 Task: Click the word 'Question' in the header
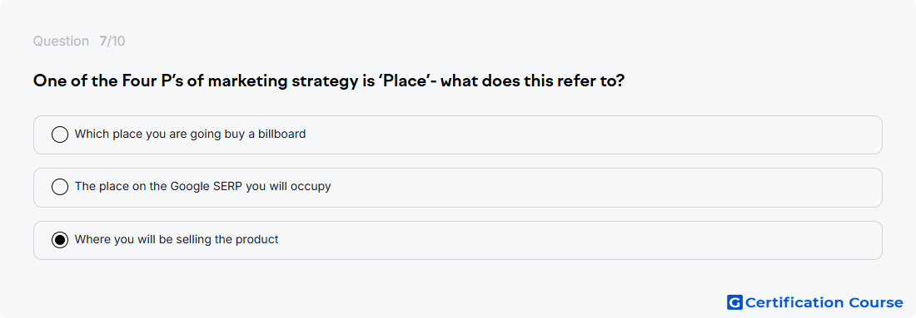(61, 42)
